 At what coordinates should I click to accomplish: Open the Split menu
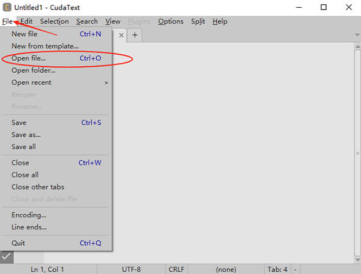tap(198, 22)
